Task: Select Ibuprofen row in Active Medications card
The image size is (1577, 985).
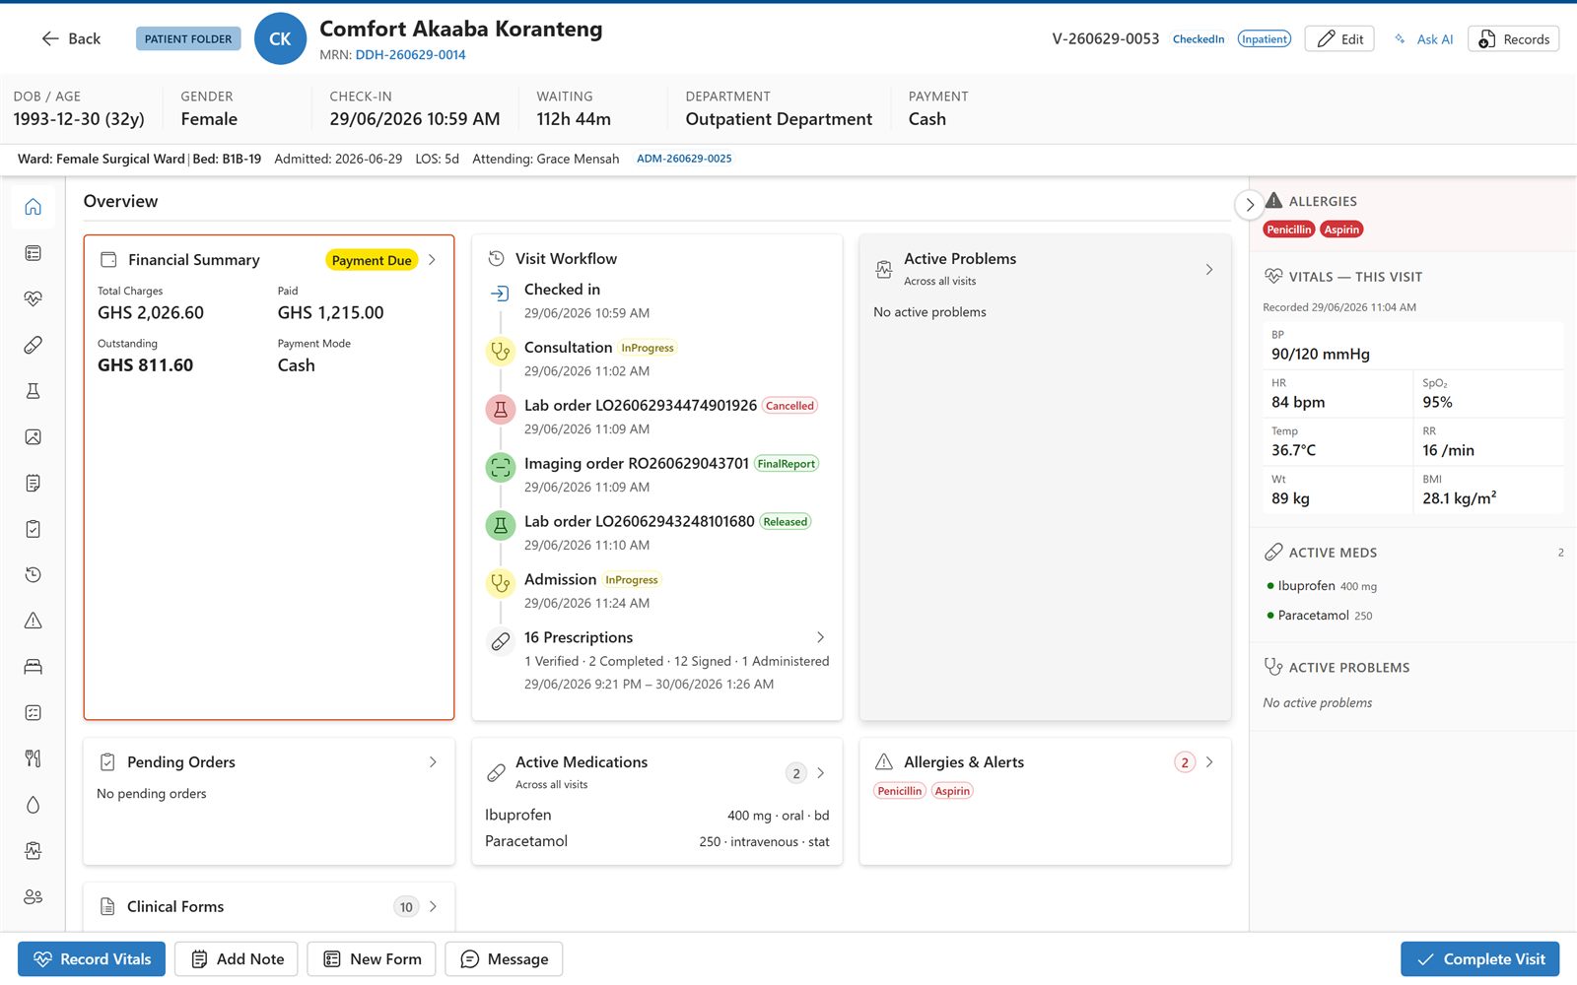Action: [657, 816]
